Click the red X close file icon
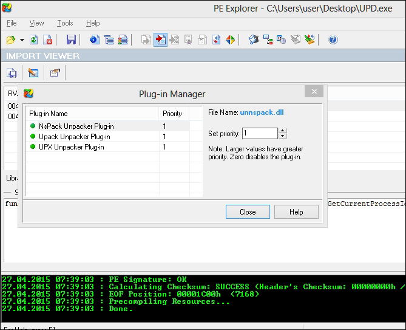406x330 pixels. (x=49, y=40)
